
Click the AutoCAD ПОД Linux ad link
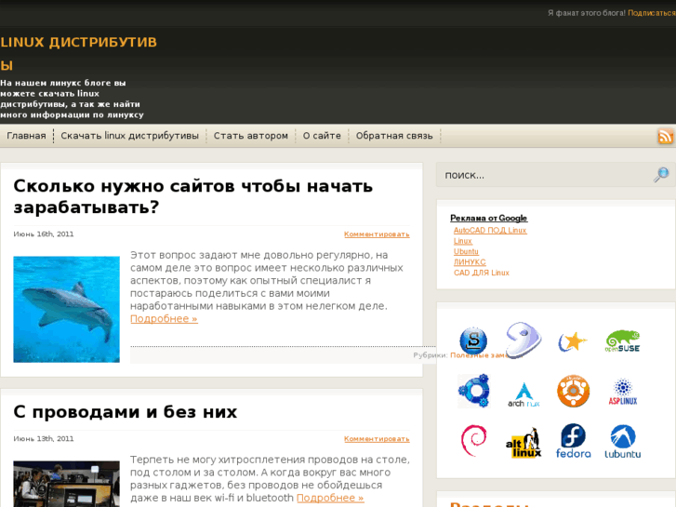(x=490, y=231)
